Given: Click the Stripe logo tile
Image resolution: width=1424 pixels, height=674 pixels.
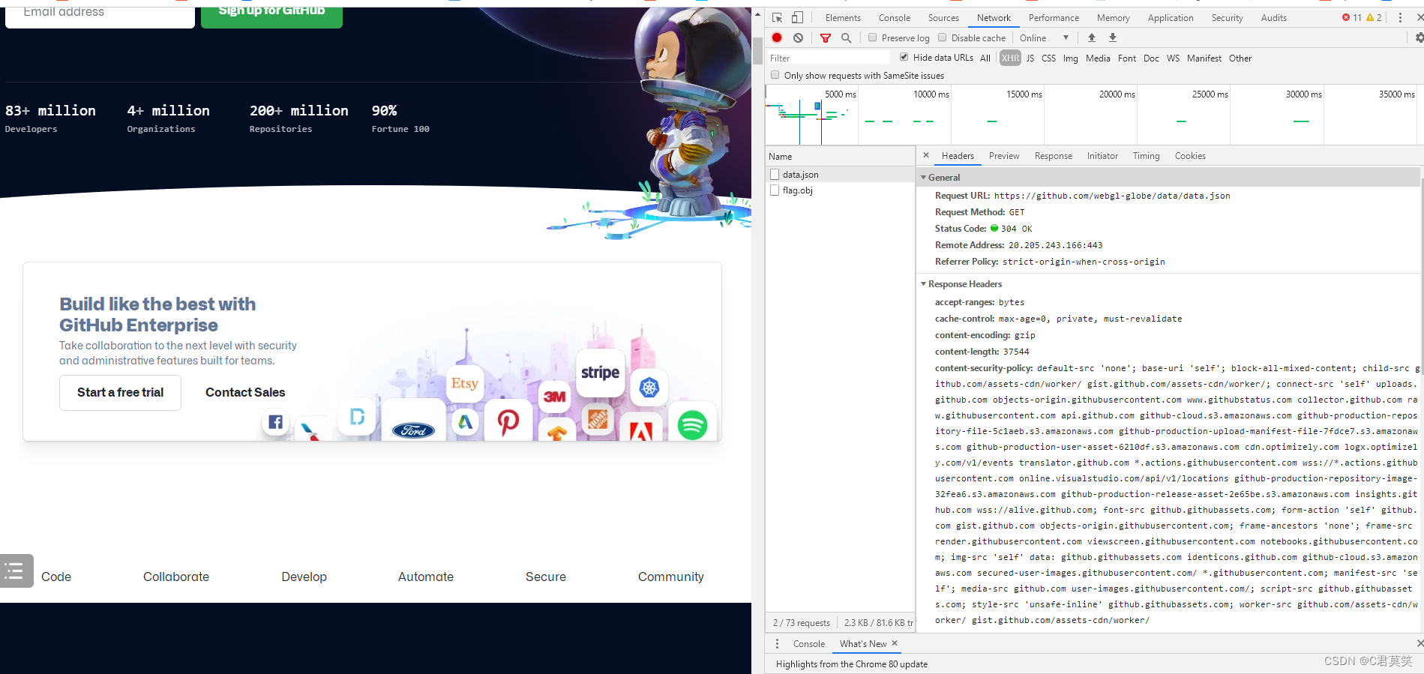Looking at the screenshot, I should pyautogui.click(x=600, y=373).
